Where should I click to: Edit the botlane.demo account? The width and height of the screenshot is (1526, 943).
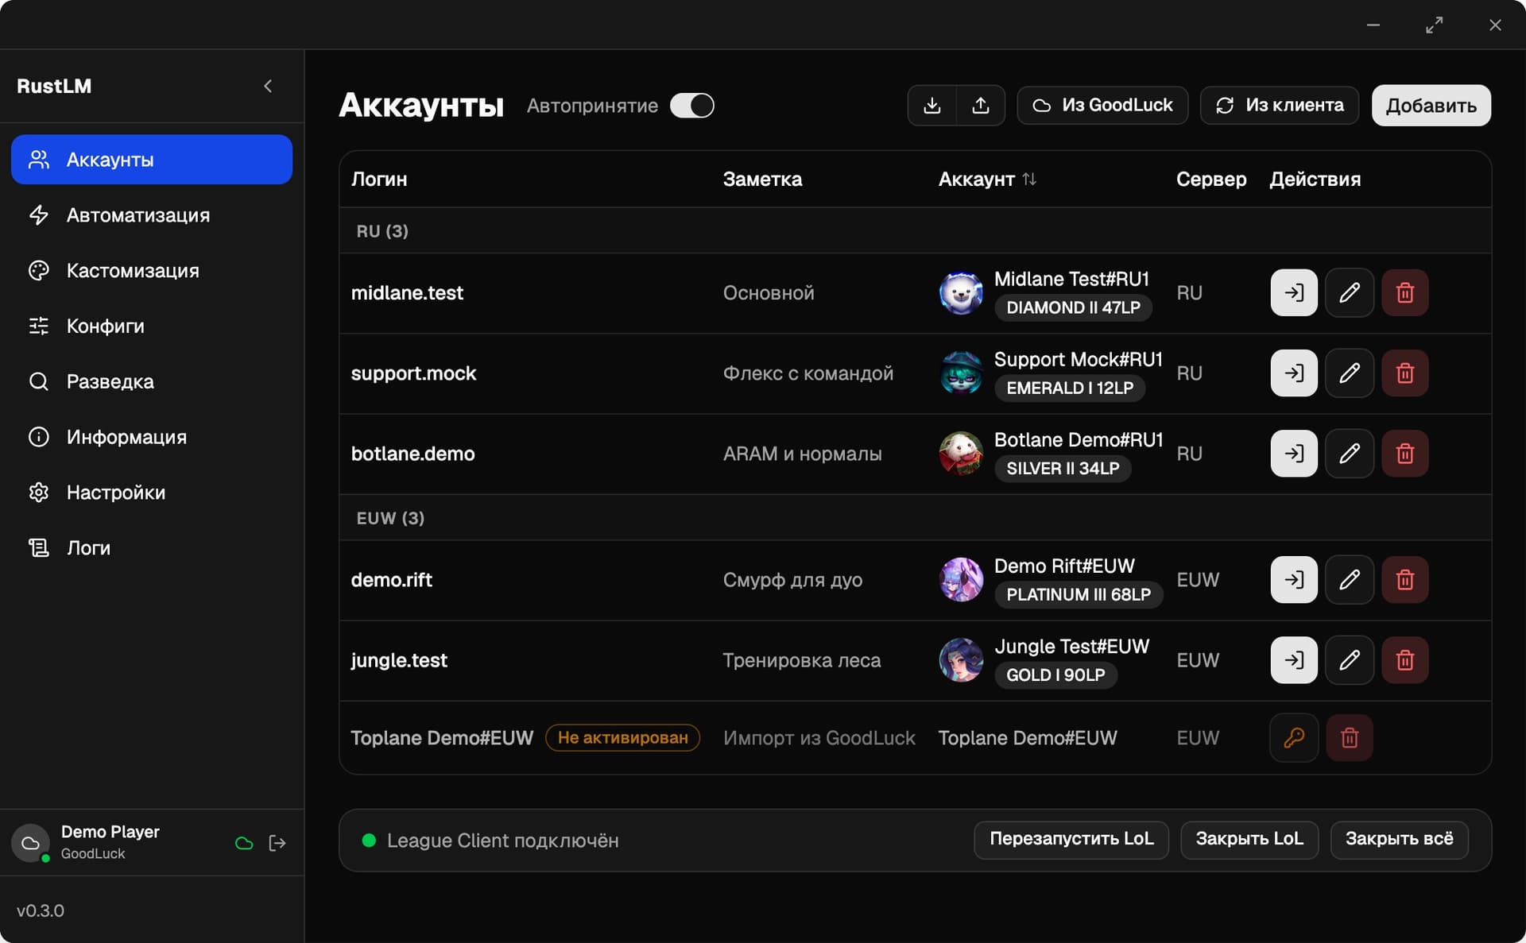[1350, 454]
